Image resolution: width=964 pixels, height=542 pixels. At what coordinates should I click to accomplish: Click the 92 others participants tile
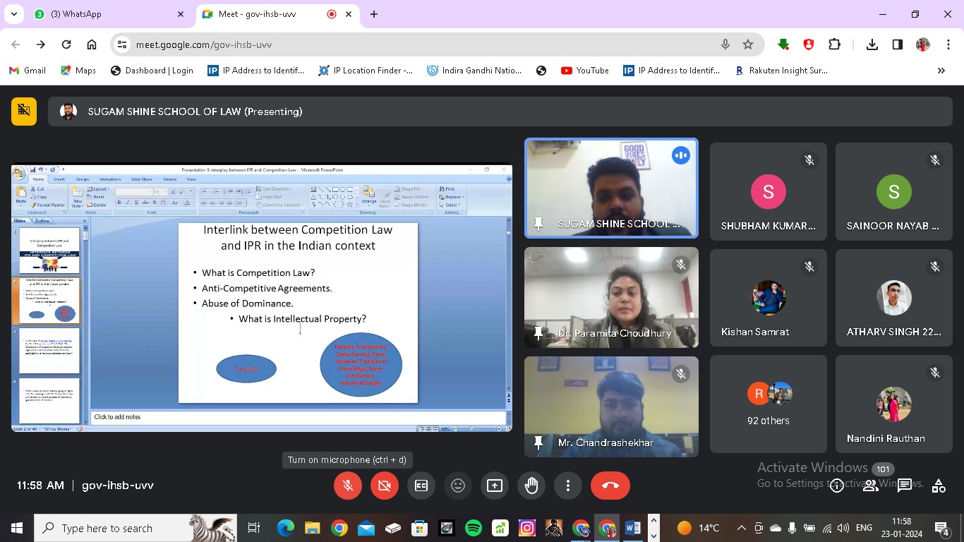coord(768,404)
